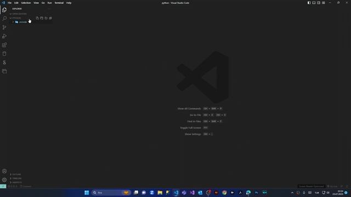The height and width of the screenshot is (197, 351).
Task: Open Task View in the taskbar
Action: coord(135,193)
